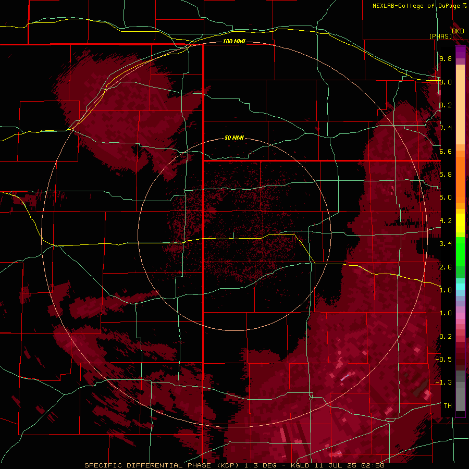Pick the yellow band of the color bar
Viewport: 469px width, 469px height.
pos(460,223)
